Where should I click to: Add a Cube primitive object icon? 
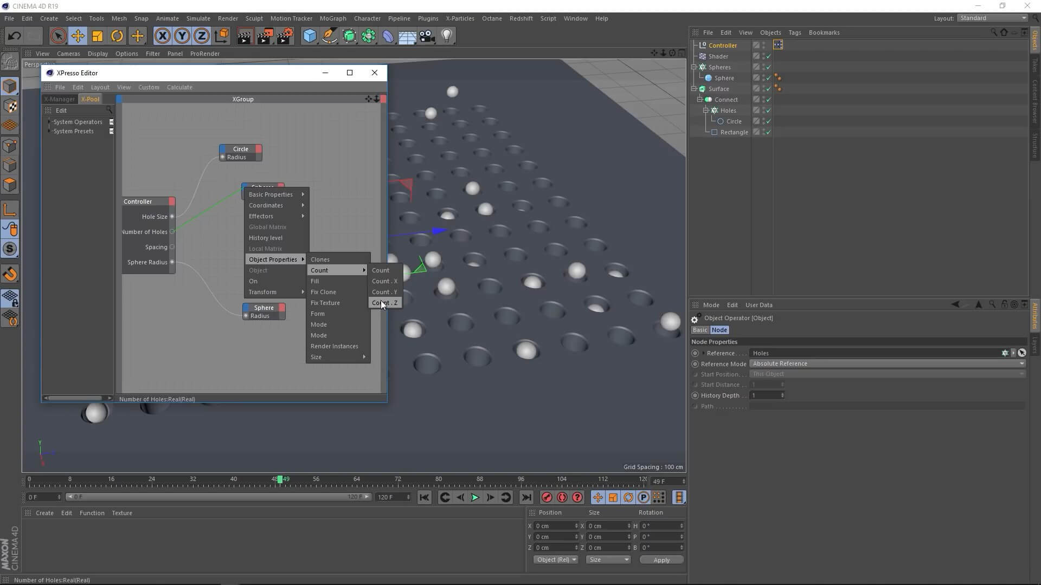tap(310, 36)
